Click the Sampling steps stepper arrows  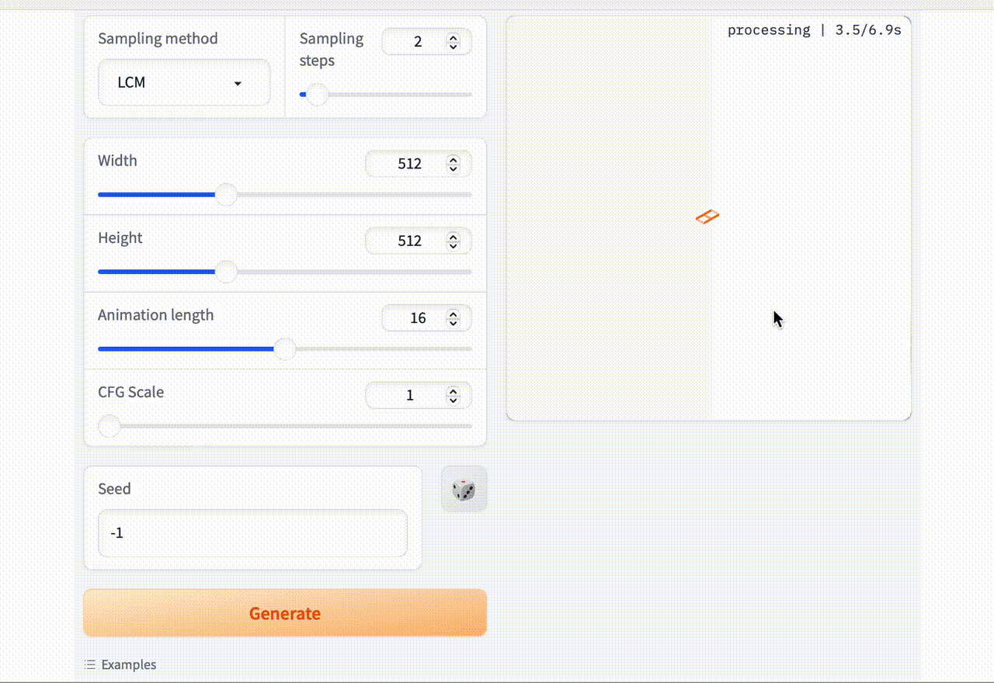454,42
